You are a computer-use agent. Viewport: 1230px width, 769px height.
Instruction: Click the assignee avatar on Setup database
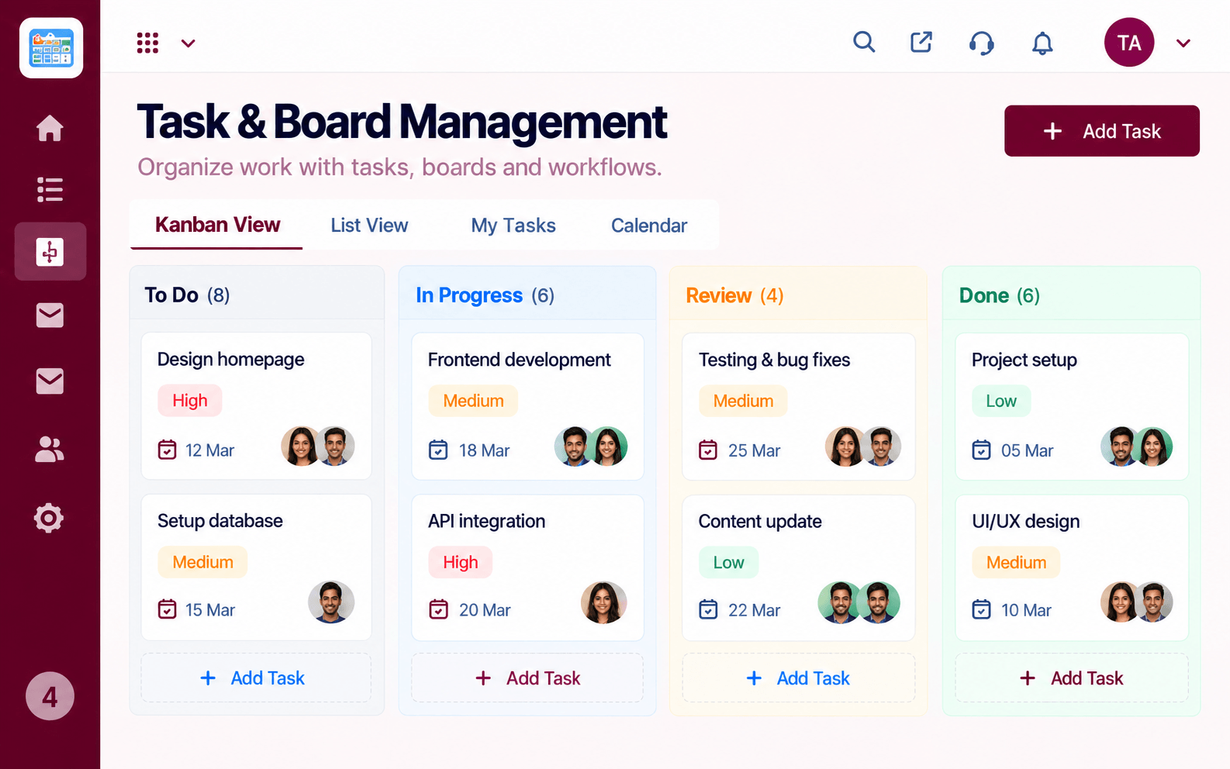tap(331, 602)
